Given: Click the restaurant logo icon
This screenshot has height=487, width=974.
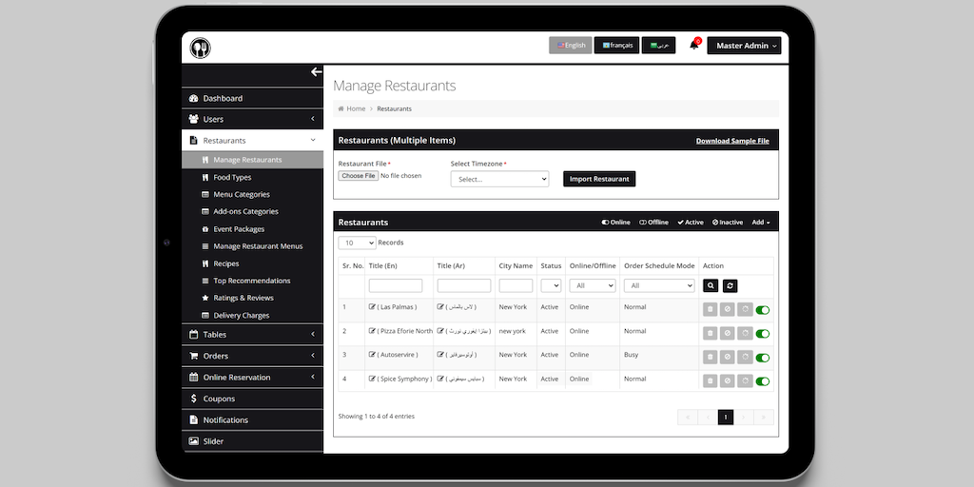Looking at the screenshot, I should 200,48.
